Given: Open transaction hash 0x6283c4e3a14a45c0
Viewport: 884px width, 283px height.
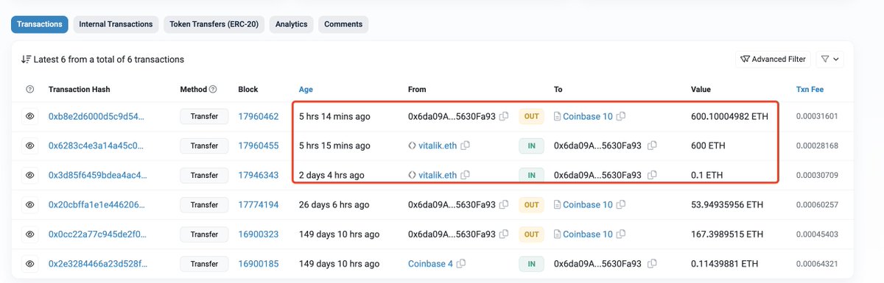Looking at the screenshot, I should click(97, 146).
